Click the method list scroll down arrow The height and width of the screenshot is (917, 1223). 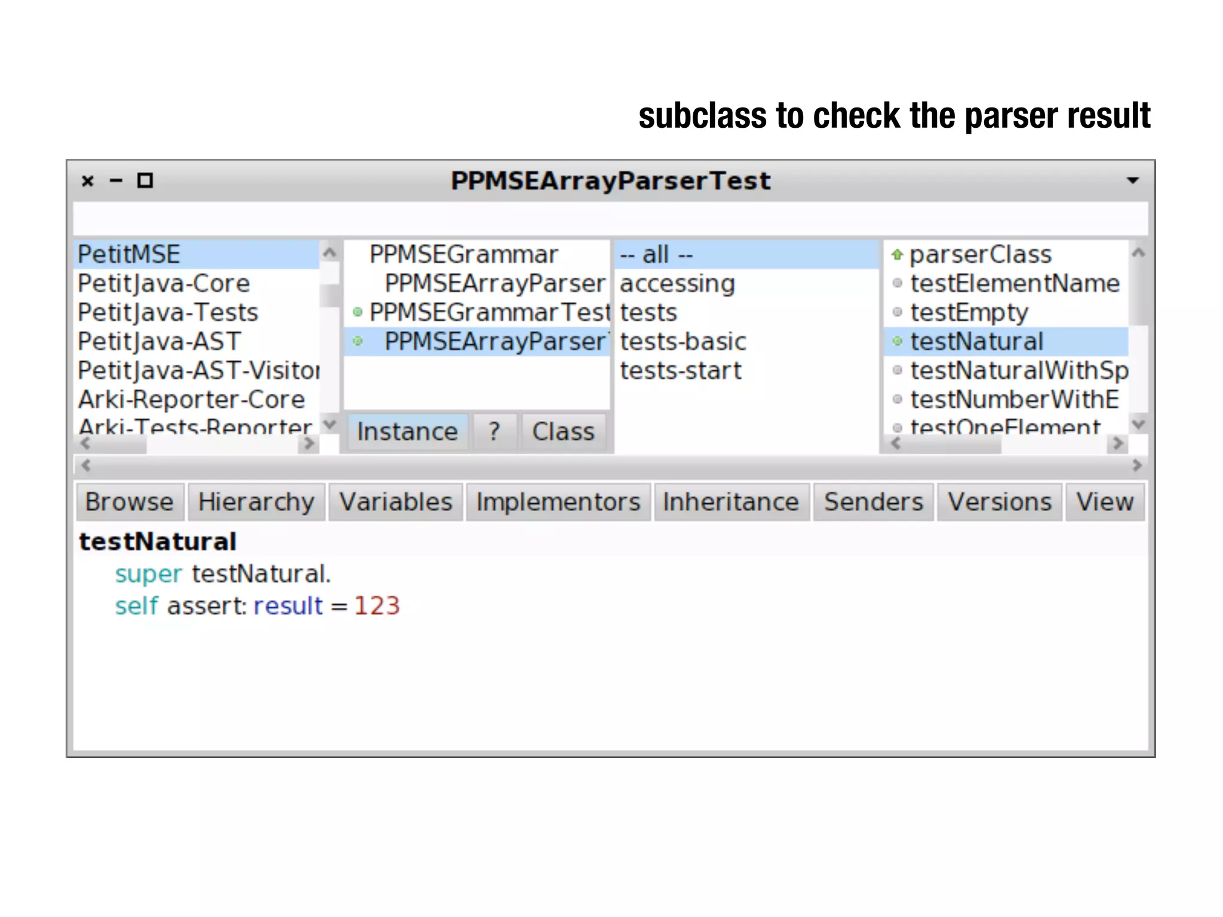1138,424
